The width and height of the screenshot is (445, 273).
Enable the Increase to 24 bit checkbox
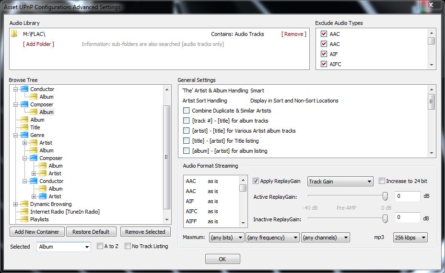point(382,181)
